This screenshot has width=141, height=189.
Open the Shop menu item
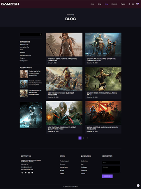(100, 4)
